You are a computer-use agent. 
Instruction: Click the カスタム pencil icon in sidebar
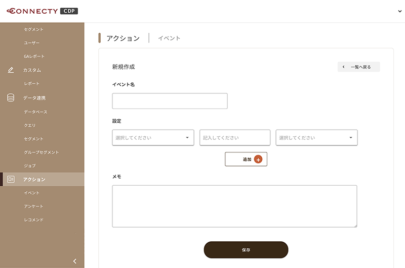[x=11, y=70]
